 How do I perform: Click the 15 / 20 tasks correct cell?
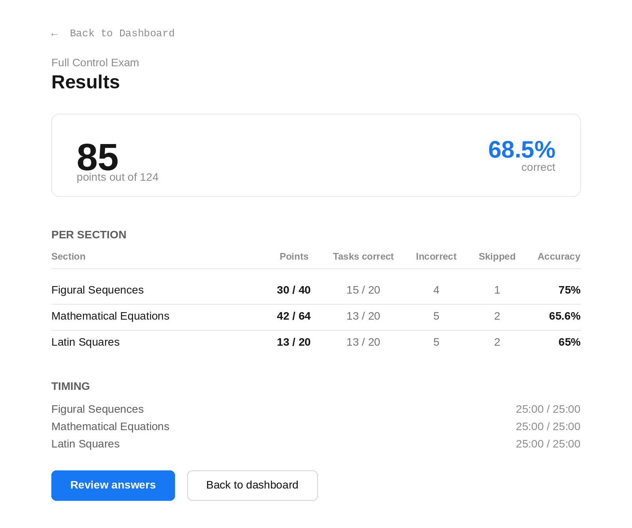pyautogui.click(x=363, y=290)
